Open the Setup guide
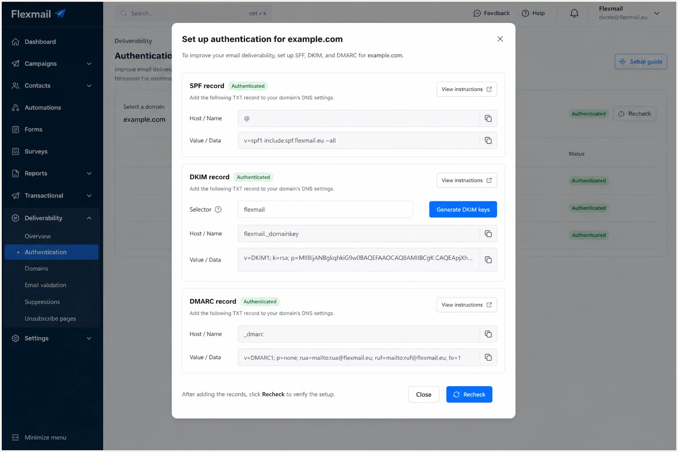The height and width of the screenshot is (452, 678). [641, 61]
